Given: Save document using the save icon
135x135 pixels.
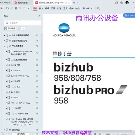Looking at the screenshot, I should tap(12, 8).
